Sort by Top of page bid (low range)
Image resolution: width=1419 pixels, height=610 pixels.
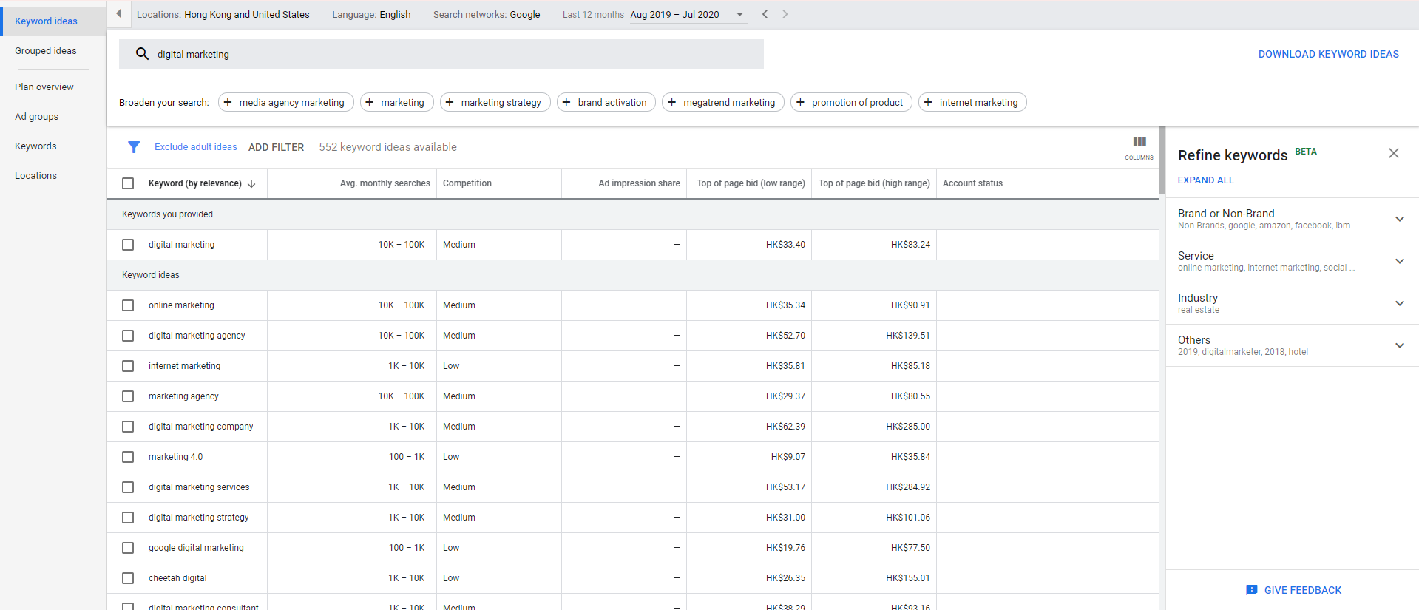click(x=751, y=183)
